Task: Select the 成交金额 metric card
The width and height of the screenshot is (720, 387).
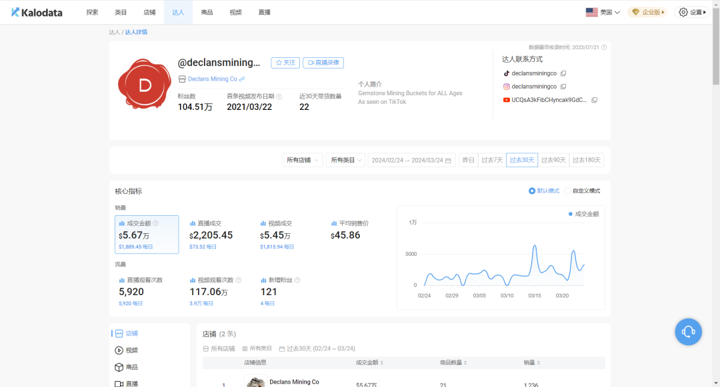Action: tap(147, 234)
